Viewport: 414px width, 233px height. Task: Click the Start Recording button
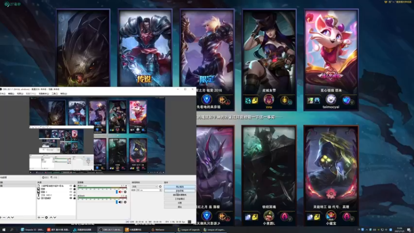coord(180,191)
